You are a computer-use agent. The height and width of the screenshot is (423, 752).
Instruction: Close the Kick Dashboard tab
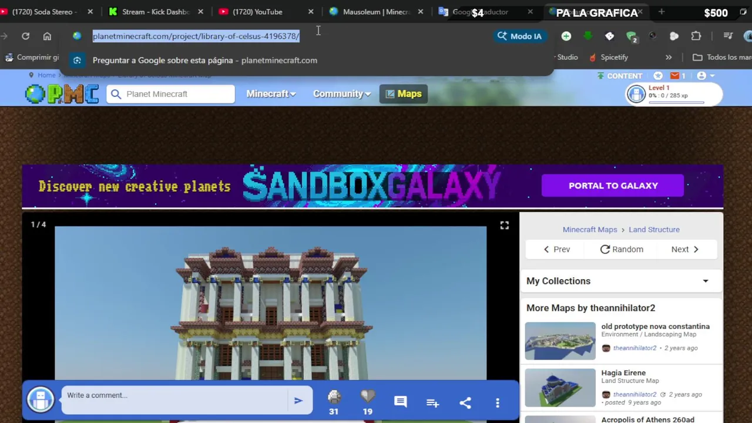tap(200, 12)
